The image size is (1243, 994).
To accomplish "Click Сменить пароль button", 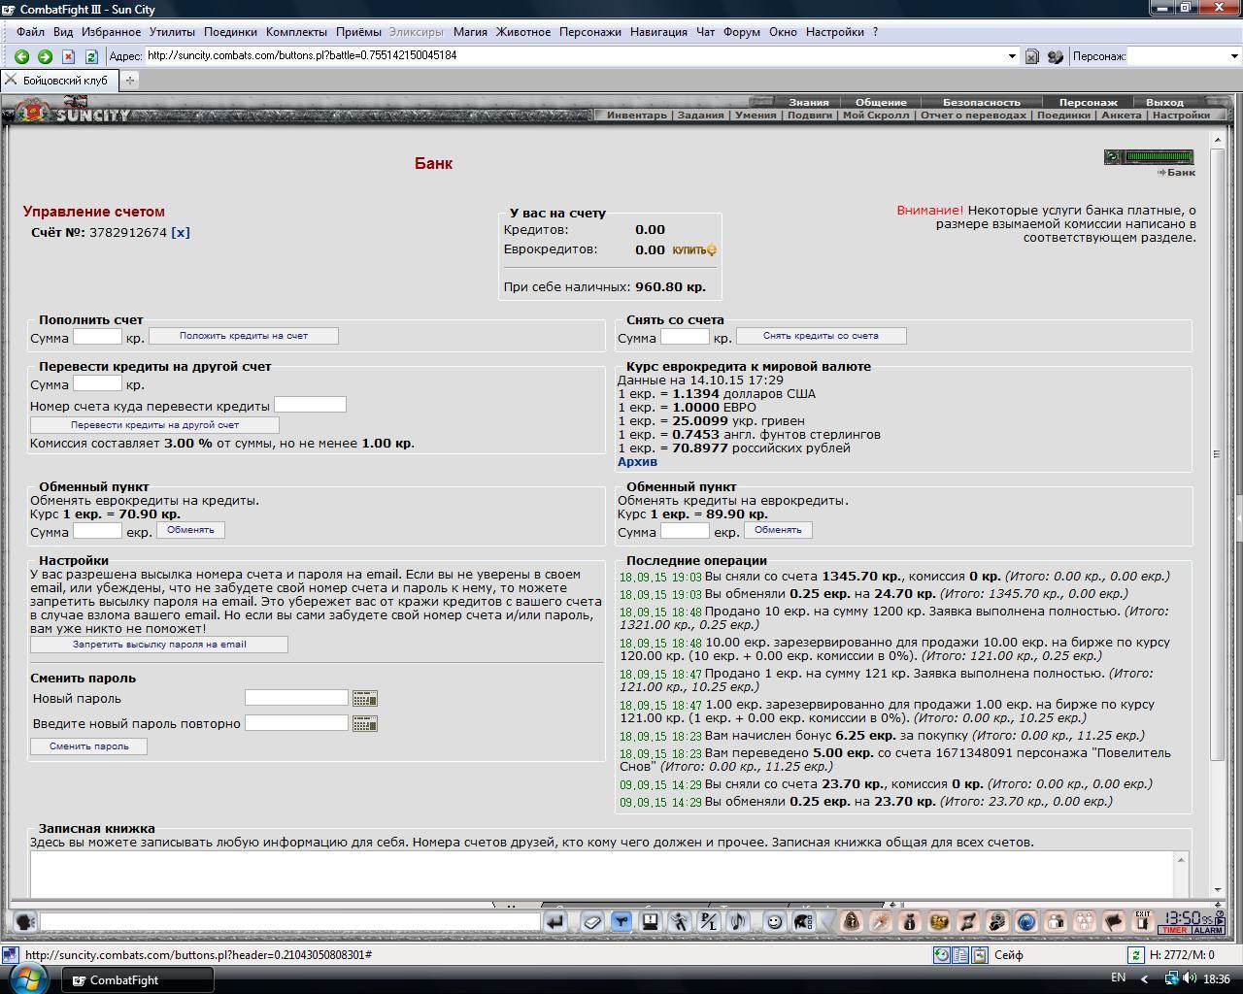I will pyautogui.click(x=89, y=746).
